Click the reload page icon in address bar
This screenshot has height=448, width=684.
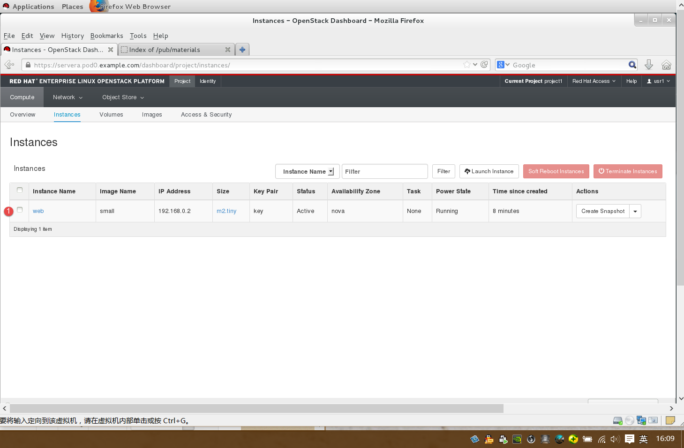[x=484, y=65]
